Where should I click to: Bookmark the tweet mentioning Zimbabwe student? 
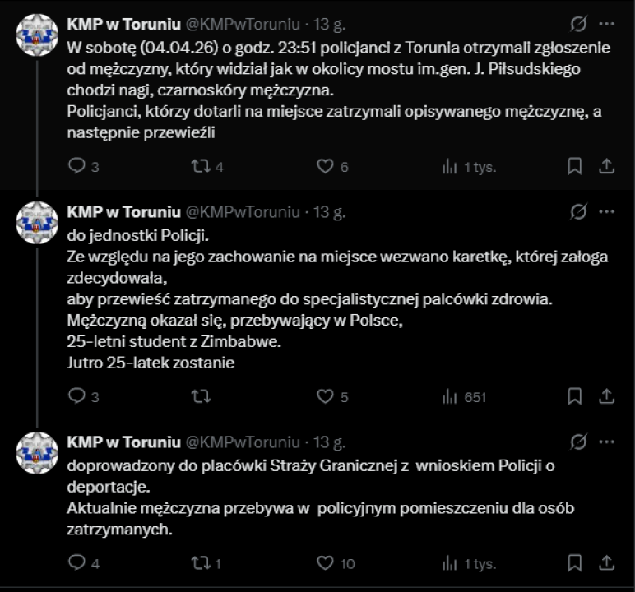click(575, 397)
